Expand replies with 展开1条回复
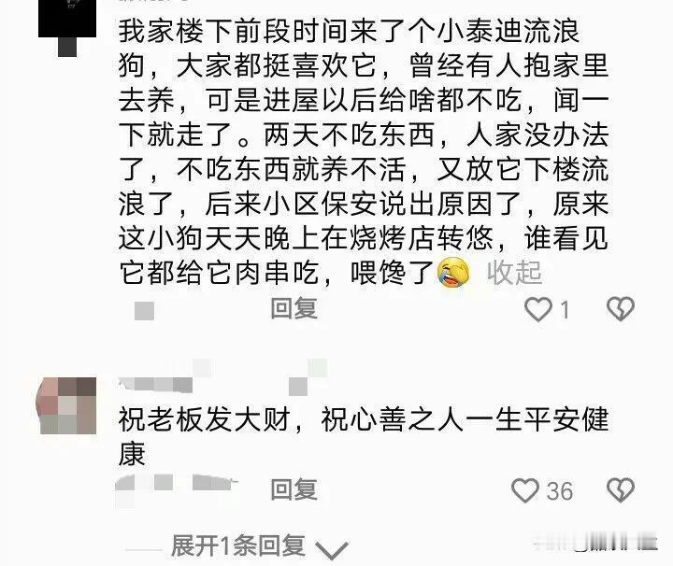Image resolution: width=673 pixels, height=566 pixels. [x=238, y=545]
